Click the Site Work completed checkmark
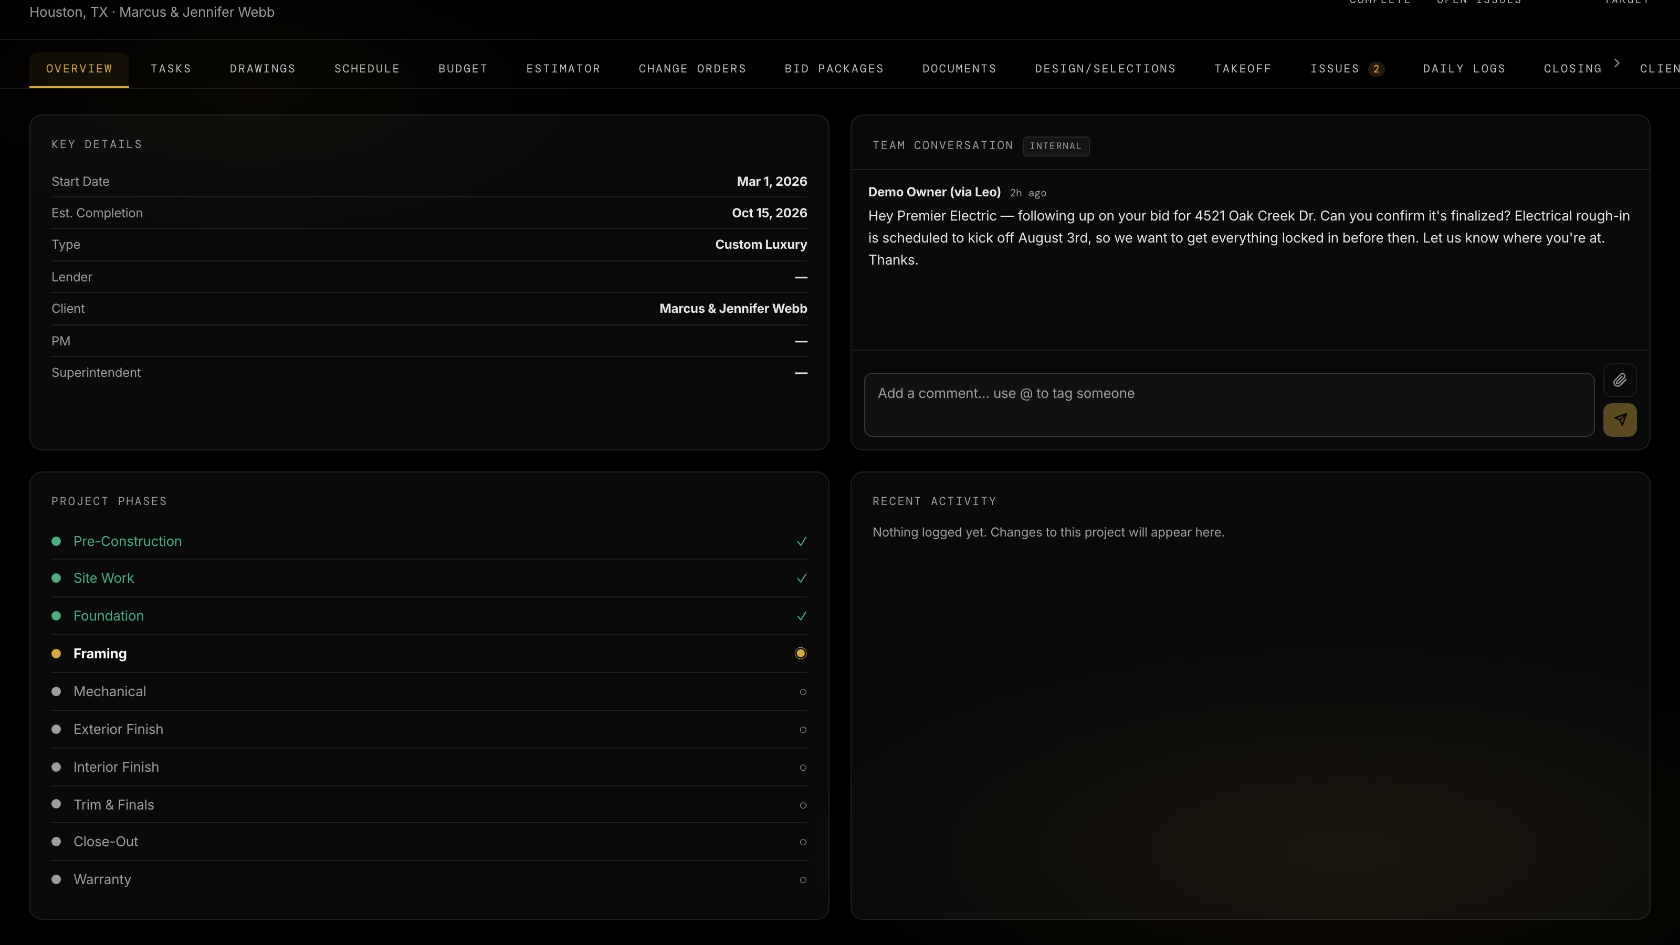This screenshot has width=1680, height=945. 802,579
